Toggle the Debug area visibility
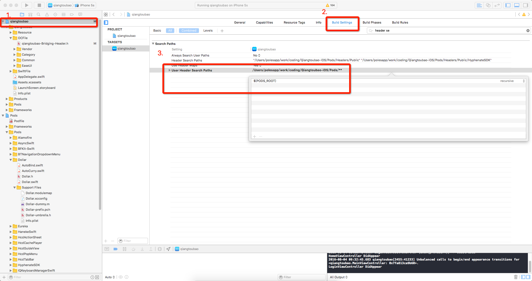This screenshot has width=532, height=281. pos(517,5)
